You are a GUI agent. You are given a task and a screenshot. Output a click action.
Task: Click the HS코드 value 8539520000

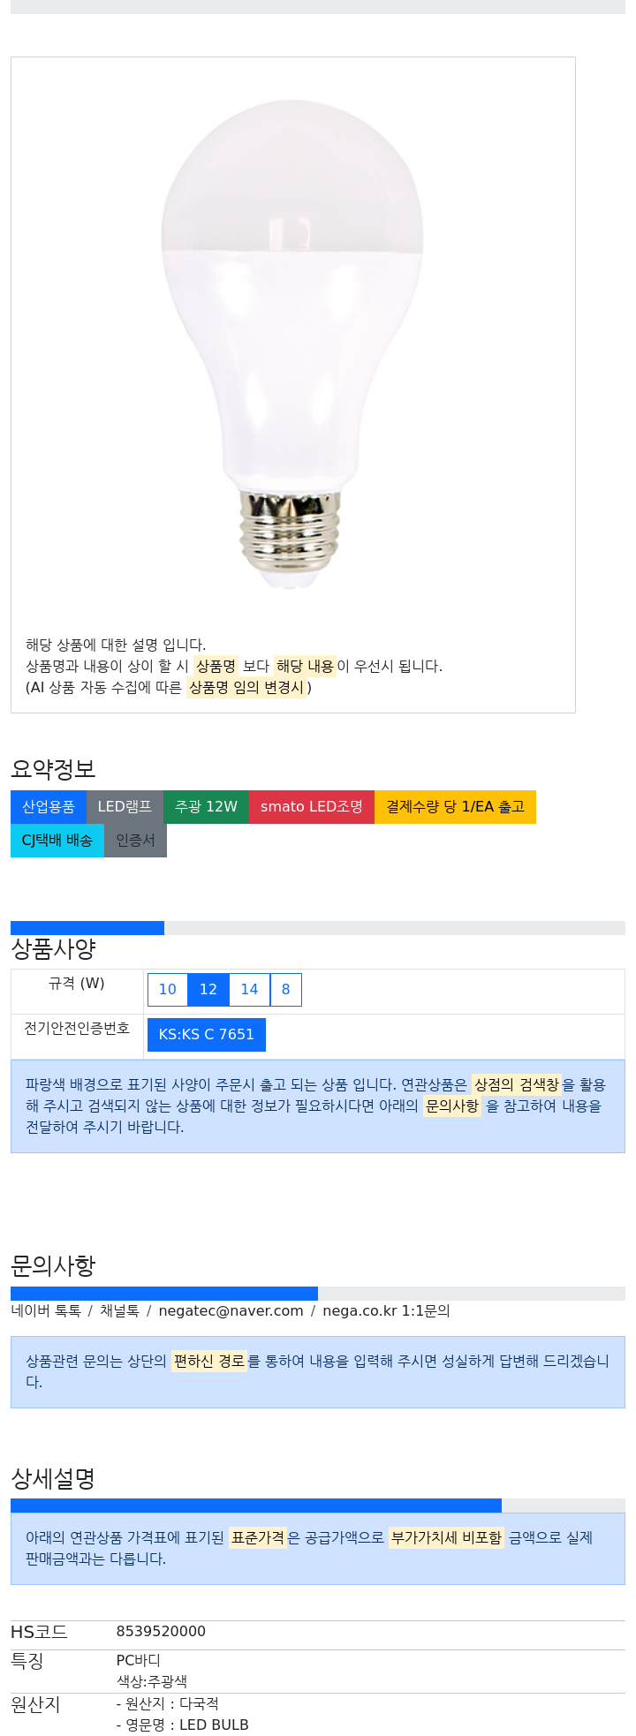161,1632
